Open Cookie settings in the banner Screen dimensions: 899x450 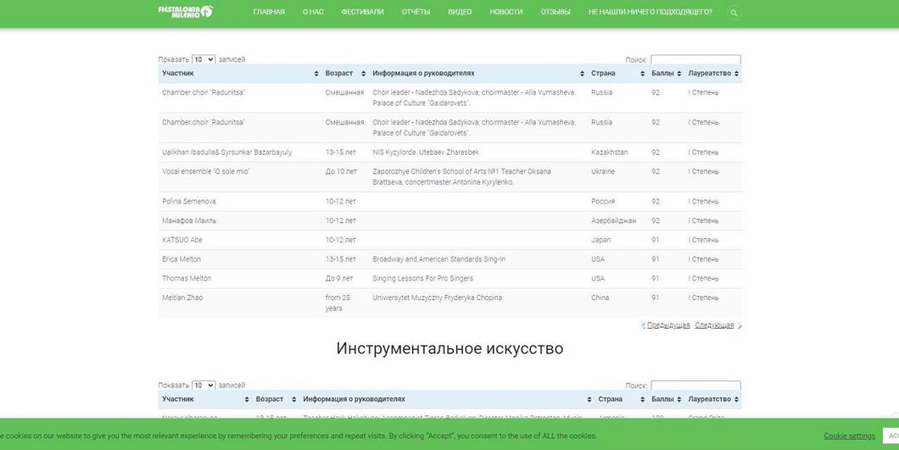[849, 436]
